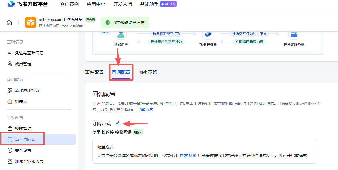Click the 官方 SDK link
The image size is (338, 170).
point(188,155)
